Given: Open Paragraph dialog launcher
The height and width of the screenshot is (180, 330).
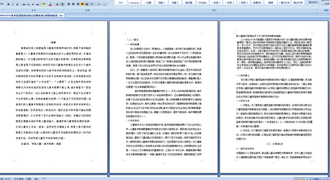Looking at the screenshot, I should [x=110, y=10].
